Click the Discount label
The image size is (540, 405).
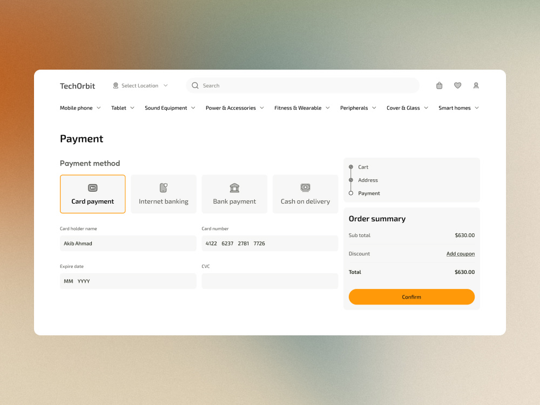pos(359,253)
